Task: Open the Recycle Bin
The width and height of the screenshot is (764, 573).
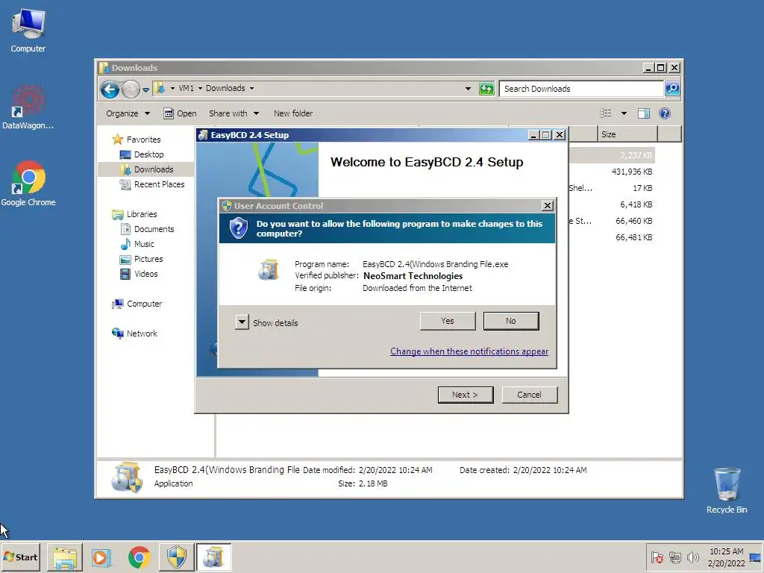Action: click(727, 490)
